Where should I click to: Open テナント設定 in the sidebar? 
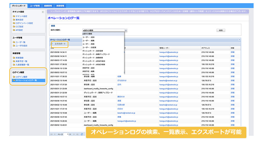21,16
